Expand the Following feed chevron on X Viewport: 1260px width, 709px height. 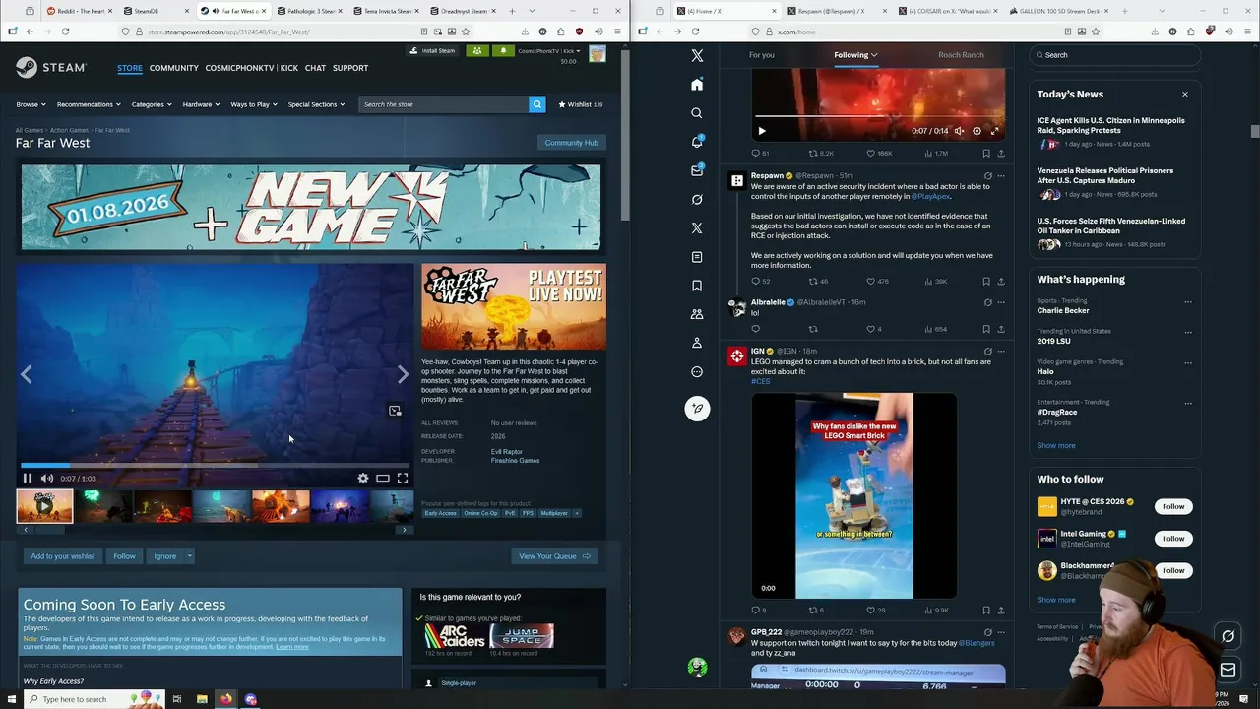[x=874, y=55]
